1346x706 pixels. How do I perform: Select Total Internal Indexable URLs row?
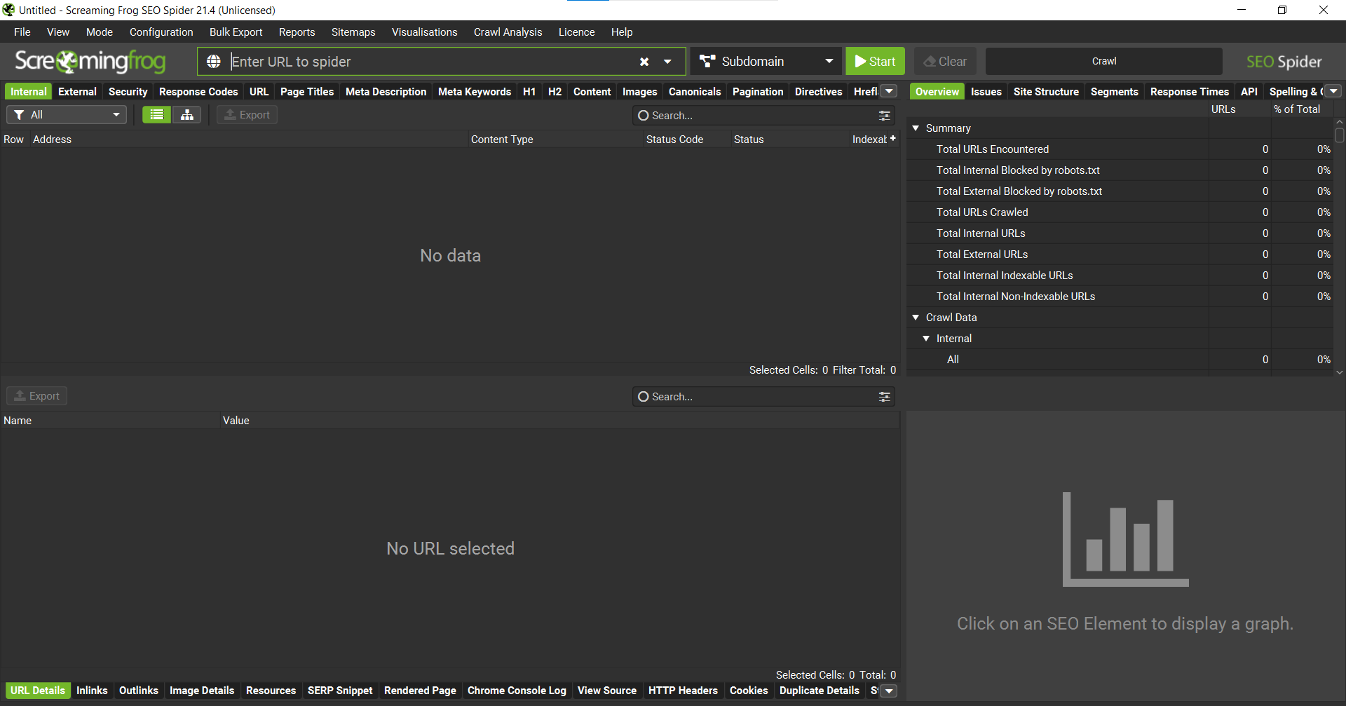click(1120, 276)
